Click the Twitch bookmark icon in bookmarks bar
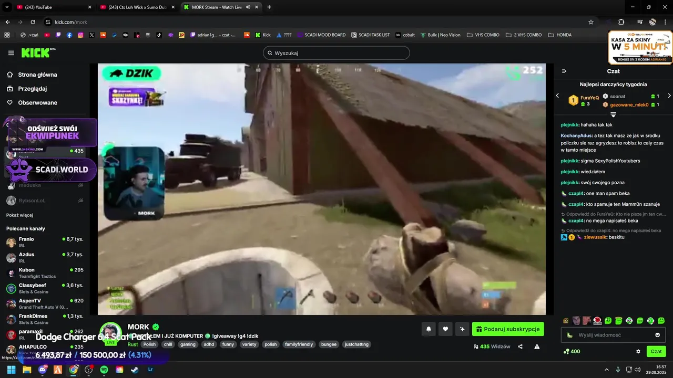Viewport: 673px width, 378px height. [58, 35]
